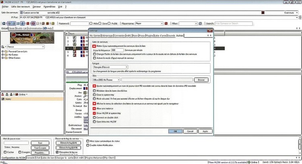Click the Browse button for skin
Image resolution: width=302 pixels, height=164 pixels.
201,80
